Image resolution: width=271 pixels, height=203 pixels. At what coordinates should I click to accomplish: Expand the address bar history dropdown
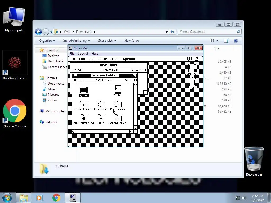click(x=166, y=32)
